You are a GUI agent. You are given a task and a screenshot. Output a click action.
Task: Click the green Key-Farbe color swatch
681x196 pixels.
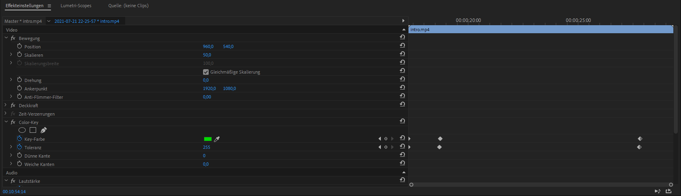[207, 139]
